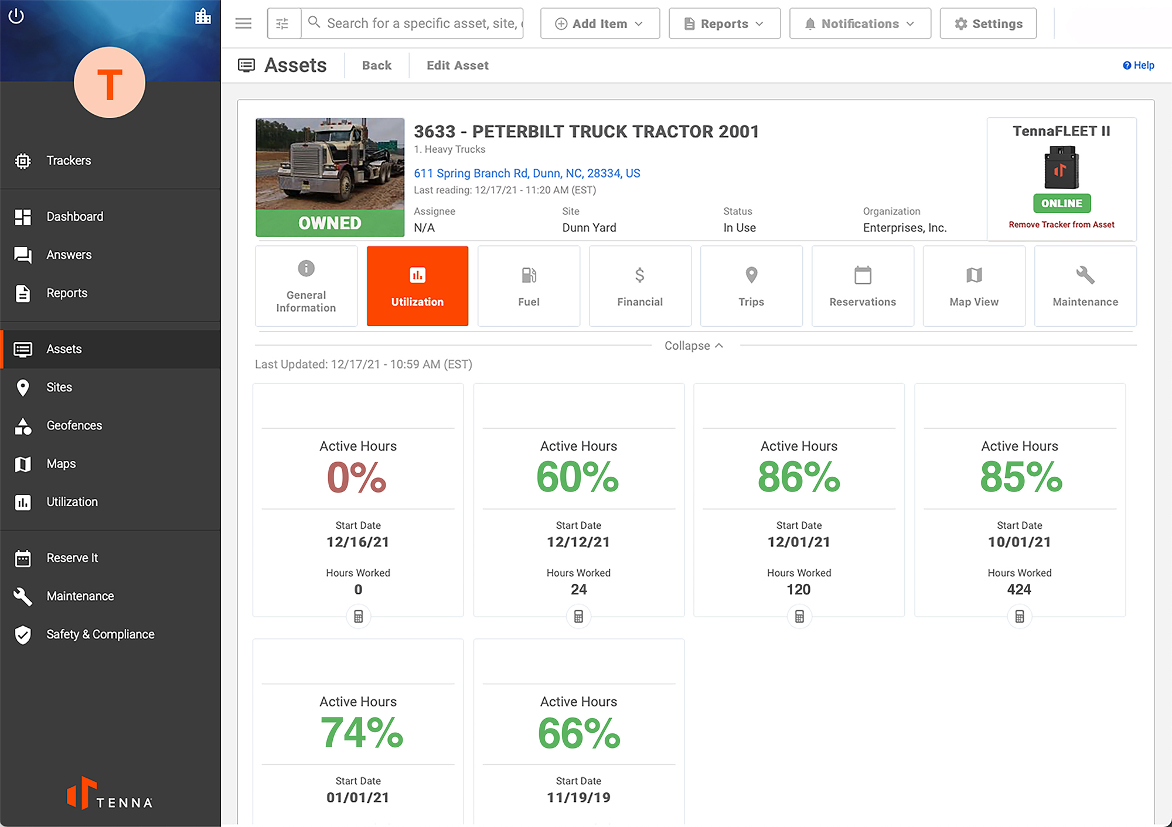This screenshot has width=1172, height=827.
Task: Click the Edit Asset button
Action: point(458,64)
